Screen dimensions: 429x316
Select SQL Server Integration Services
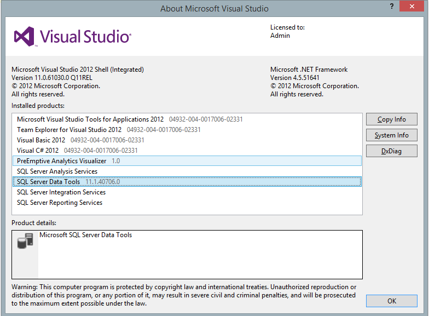[x=187, y=192]
